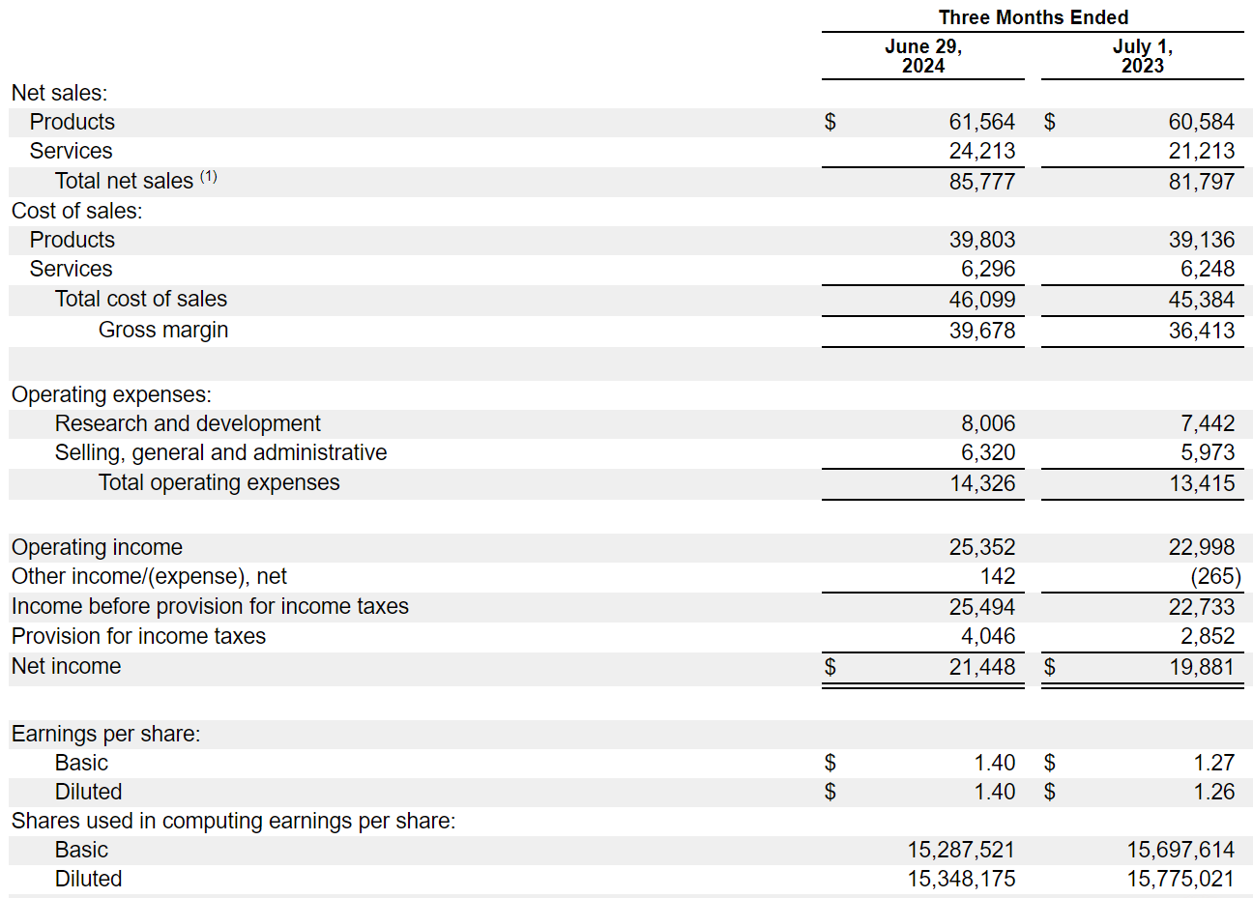Select net income value 19,881
1253x898 pixels.
pos(1201,667)
